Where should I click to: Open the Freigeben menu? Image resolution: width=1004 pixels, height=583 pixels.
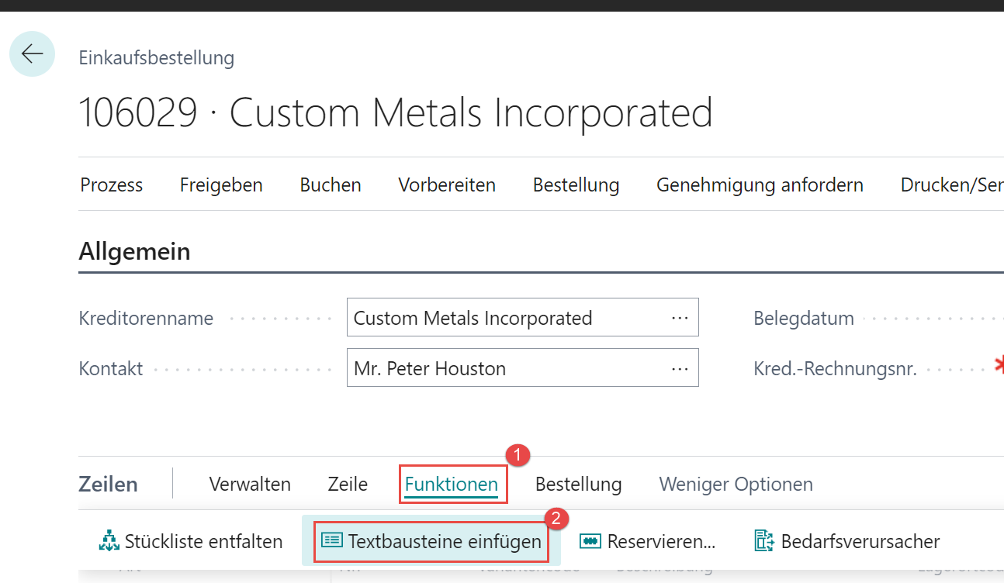point(221,185)
